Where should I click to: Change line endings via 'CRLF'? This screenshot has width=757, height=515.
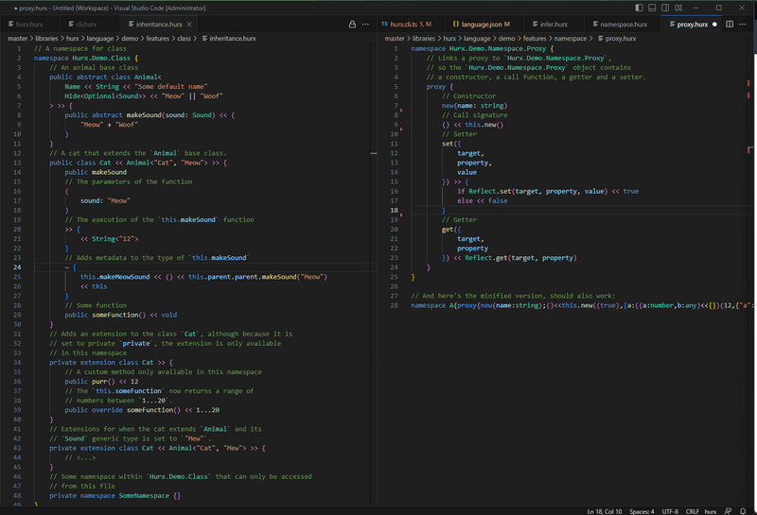[x=692, y=511]
